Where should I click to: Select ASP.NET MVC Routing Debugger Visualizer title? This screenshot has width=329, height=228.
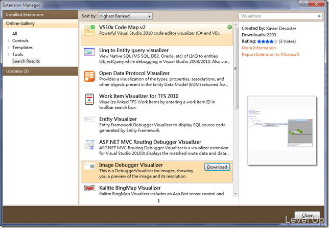(150, 142)
